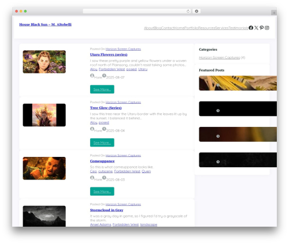The width and height of the screenshot is (289, 244).
Task: Click See More under Tree Glow post
Action: [102, 142]
